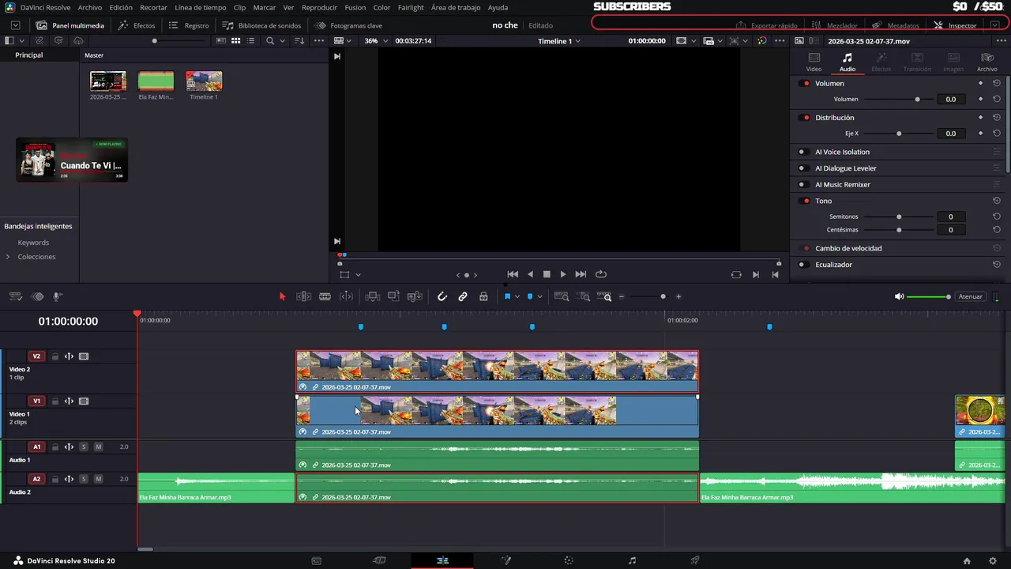Mute the Audio 2 track

point(98,479)
